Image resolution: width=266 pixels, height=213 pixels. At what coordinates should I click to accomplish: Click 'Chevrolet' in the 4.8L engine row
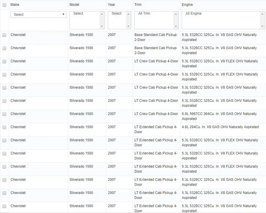(x=18, y=127)
